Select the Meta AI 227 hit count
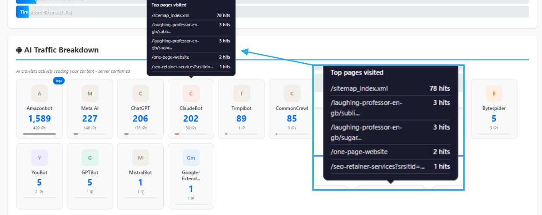The width and height of the screenshot is (542, 215). click(90, 118)
